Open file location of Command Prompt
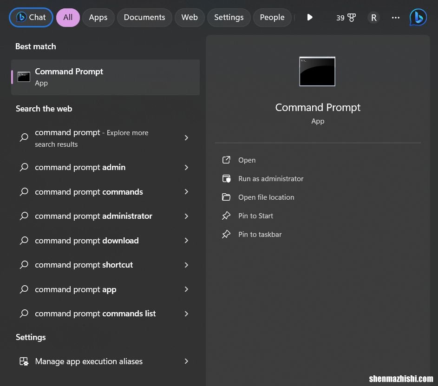Screen dimensions: 438x386 [266, 197]
